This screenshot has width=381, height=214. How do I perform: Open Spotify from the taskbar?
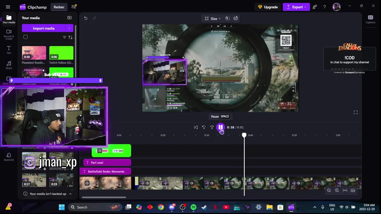pos(193,207)
